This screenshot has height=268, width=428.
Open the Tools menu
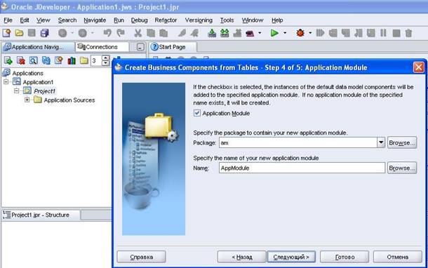click(x=227, y=20)
